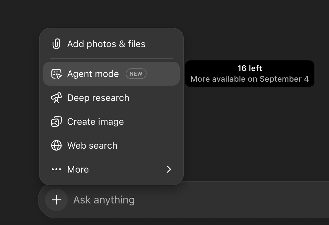Enable Web search from the menu
The width and height of the screenshot is (329, 225).
111,145
